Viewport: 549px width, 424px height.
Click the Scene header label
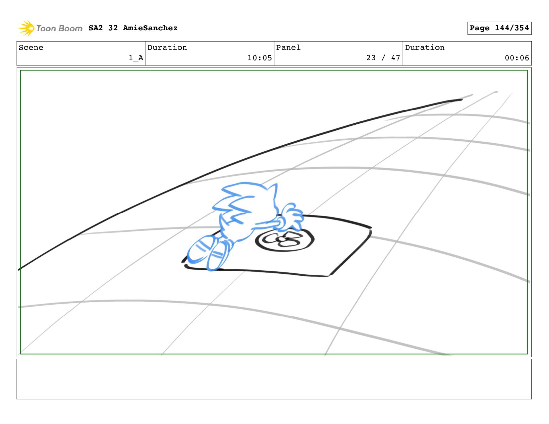click(31, 48)
